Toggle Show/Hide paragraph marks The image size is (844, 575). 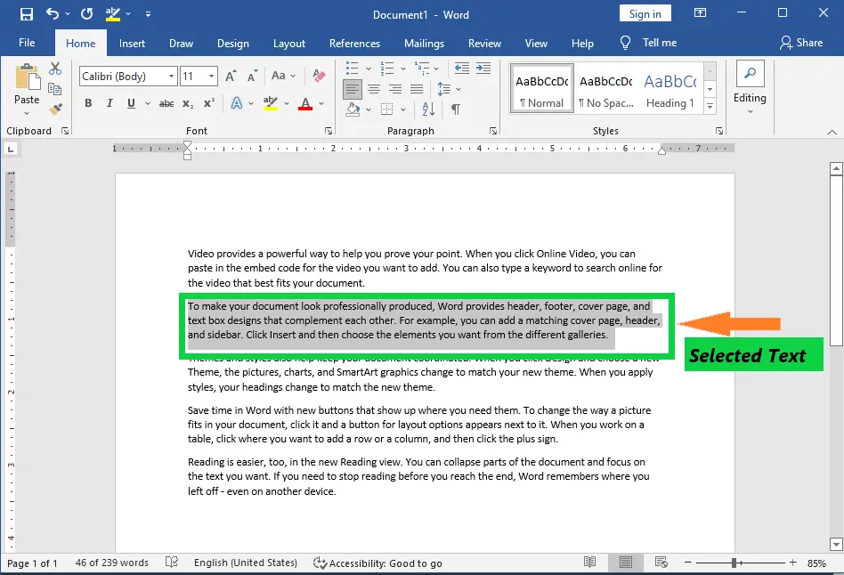click(x=455, y=109)
